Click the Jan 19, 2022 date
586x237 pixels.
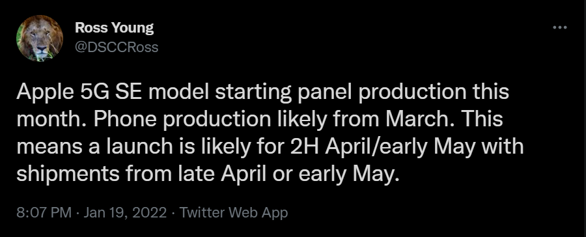[x=125, y=213]
